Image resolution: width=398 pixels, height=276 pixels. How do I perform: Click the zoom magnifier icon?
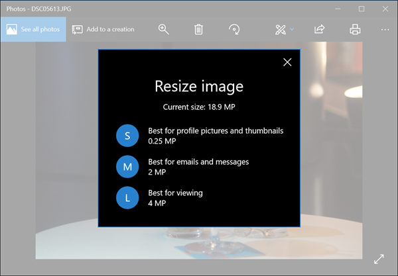tap(164, 29)
